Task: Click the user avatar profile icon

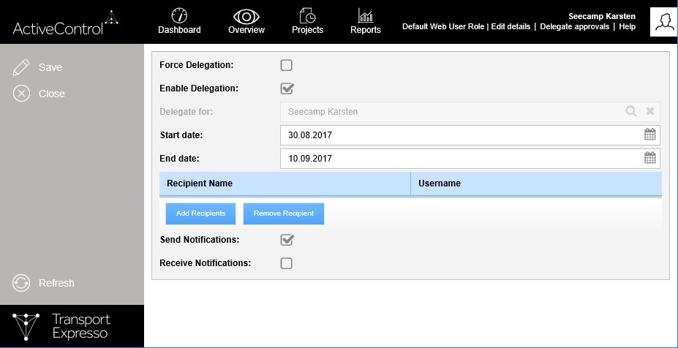Action: click(664, 22)
